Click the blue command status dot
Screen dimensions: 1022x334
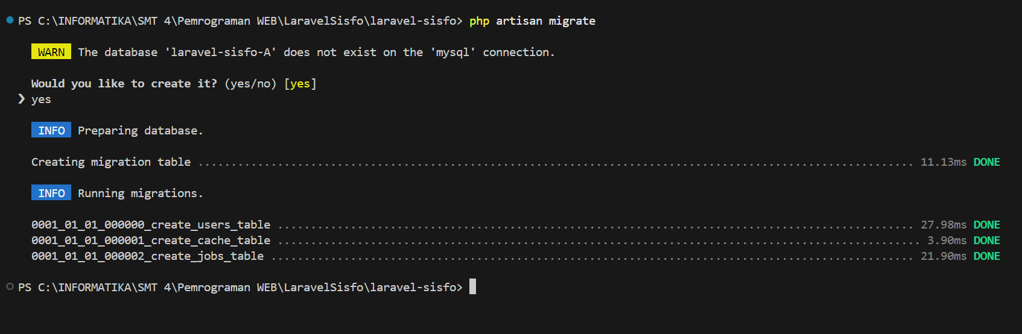10,20
